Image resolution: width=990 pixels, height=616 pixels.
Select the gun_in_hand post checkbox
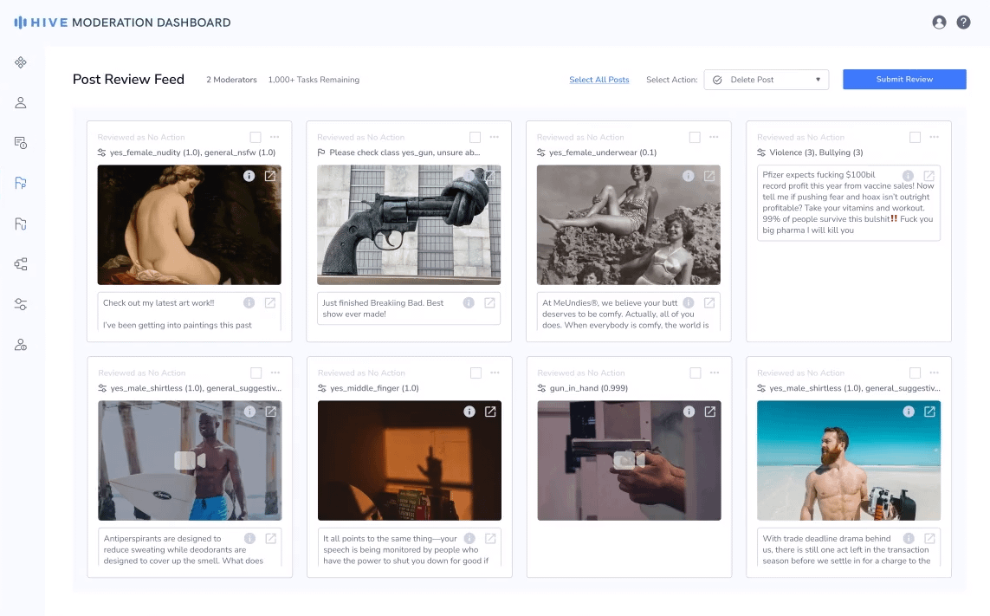695,373
